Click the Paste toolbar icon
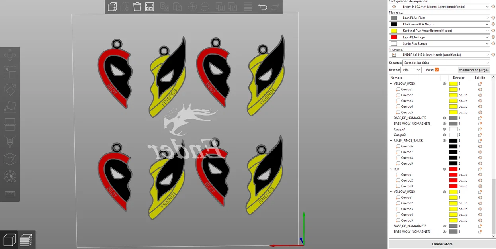496x249 pixels. 177,7
